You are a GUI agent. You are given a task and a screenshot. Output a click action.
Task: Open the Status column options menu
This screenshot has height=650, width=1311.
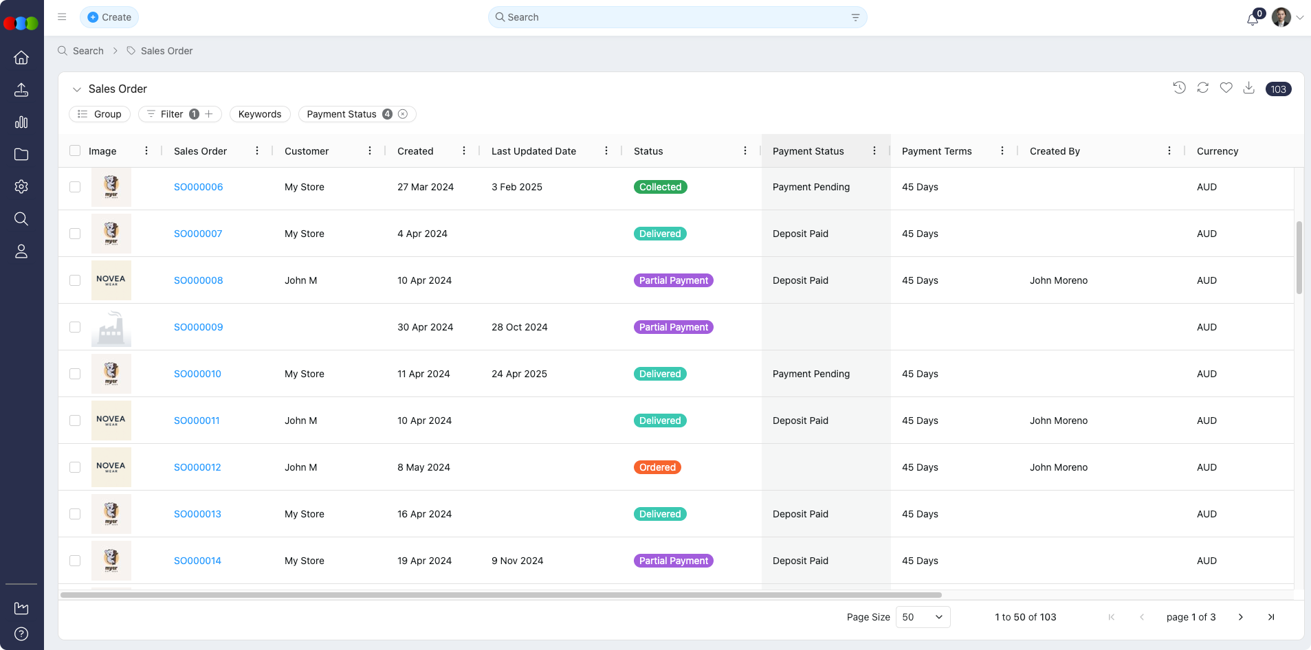pos(745,151)
